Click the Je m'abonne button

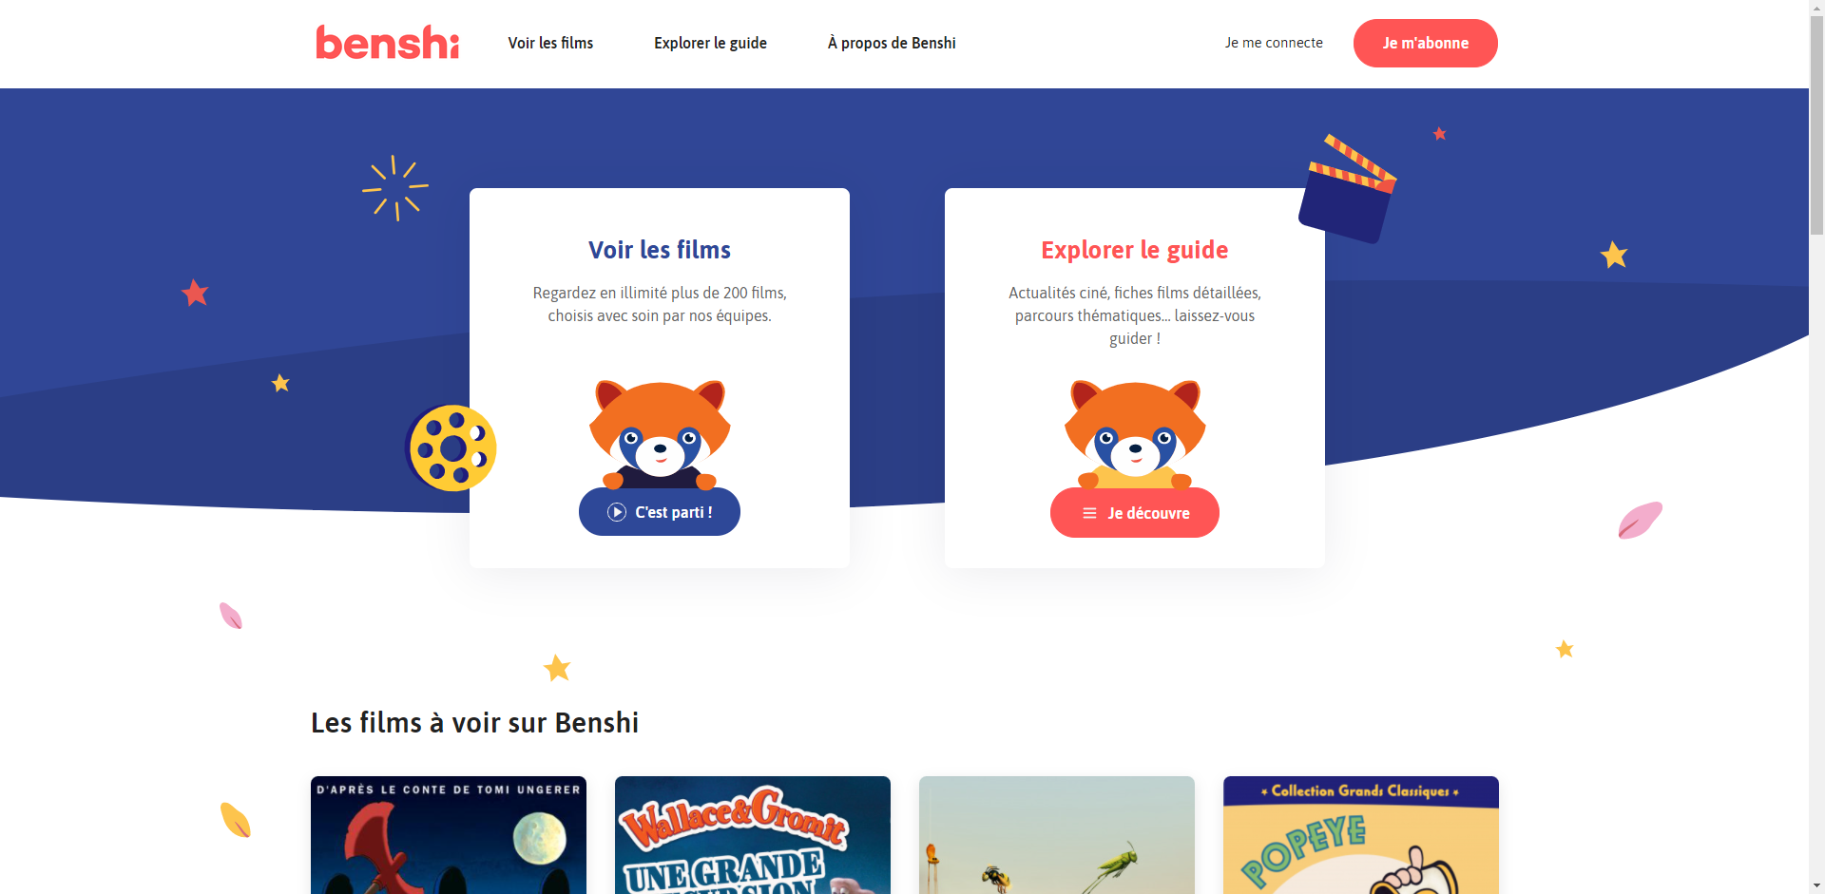[x=1425, y=43]
